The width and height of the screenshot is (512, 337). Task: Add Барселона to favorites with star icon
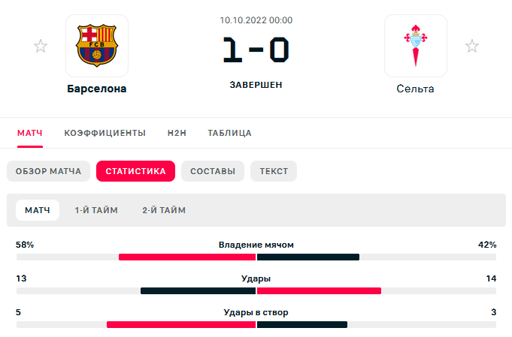pyautogui.click(x=41, y=46)
